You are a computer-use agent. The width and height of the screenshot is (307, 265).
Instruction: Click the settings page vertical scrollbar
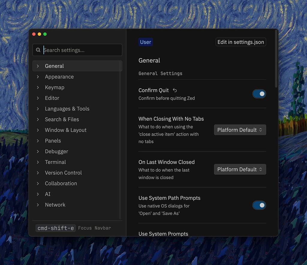(276, 59)
